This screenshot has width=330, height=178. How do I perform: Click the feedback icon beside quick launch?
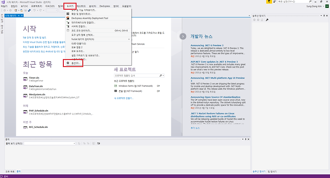point(275,1)
